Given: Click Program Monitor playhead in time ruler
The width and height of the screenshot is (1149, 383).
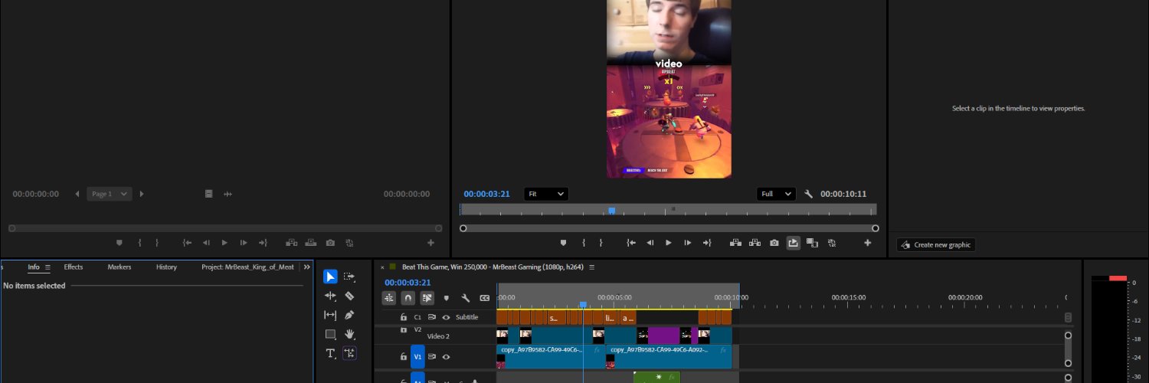Looking at the screenshot, I should [x=611, y=210].
